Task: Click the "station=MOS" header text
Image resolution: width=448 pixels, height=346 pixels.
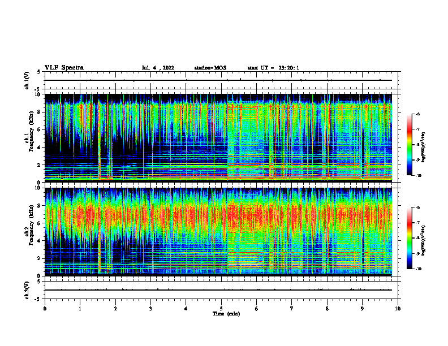Action: (210, 68)
